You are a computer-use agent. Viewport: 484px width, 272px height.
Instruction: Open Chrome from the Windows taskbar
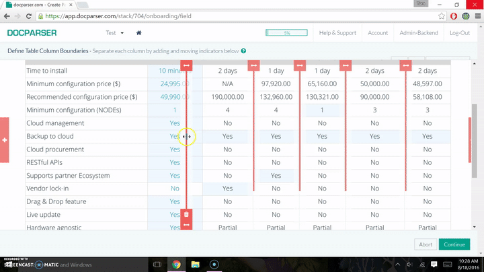[175, 265]
